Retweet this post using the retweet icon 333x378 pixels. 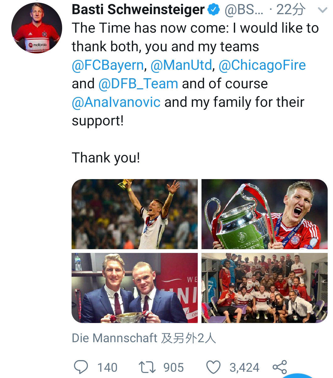click(147, 367)
